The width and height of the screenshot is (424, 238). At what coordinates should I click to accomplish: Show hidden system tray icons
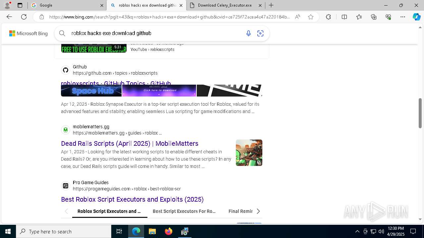[x=357, y=231]
